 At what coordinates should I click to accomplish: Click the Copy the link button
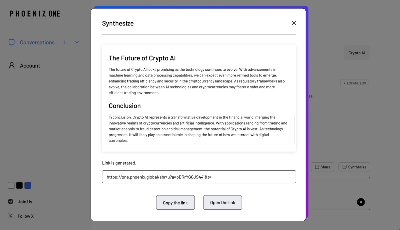[175, 203]
